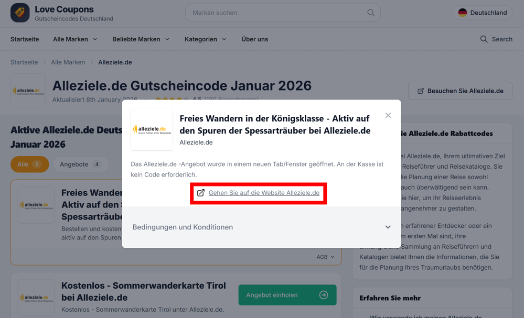This screenshot has height=318, width=524.
Task: Go to Startseite in the navigation bar
Action: 25,39
